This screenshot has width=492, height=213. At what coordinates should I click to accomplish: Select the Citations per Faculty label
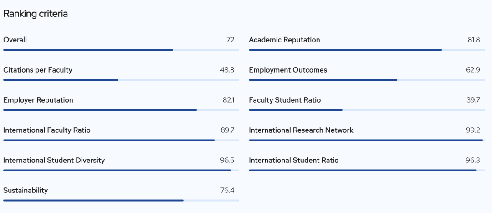[38, 70]
